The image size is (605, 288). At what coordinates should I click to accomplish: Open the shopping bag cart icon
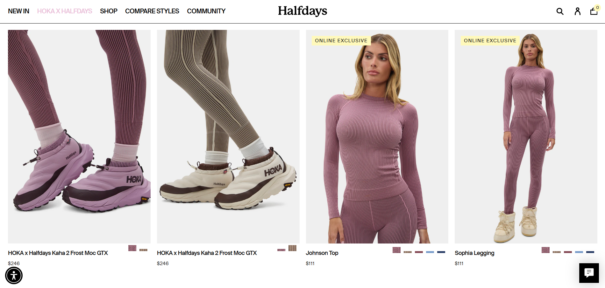pos(594,11)
